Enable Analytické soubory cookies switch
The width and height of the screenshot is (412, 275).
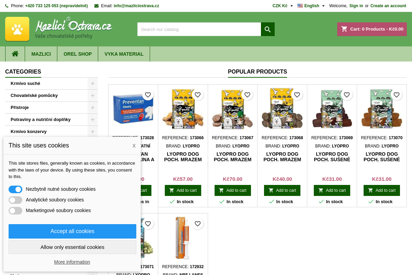point(15,200)
